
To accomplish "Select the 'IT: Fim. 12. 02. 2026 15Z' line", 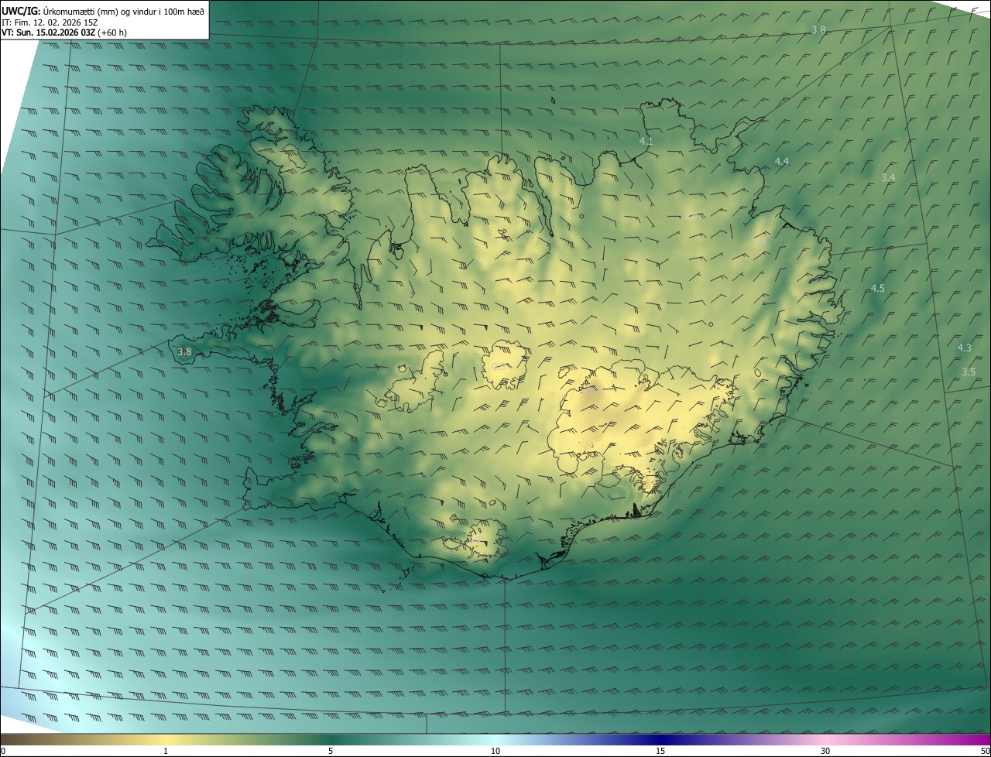I will point(50,22).
